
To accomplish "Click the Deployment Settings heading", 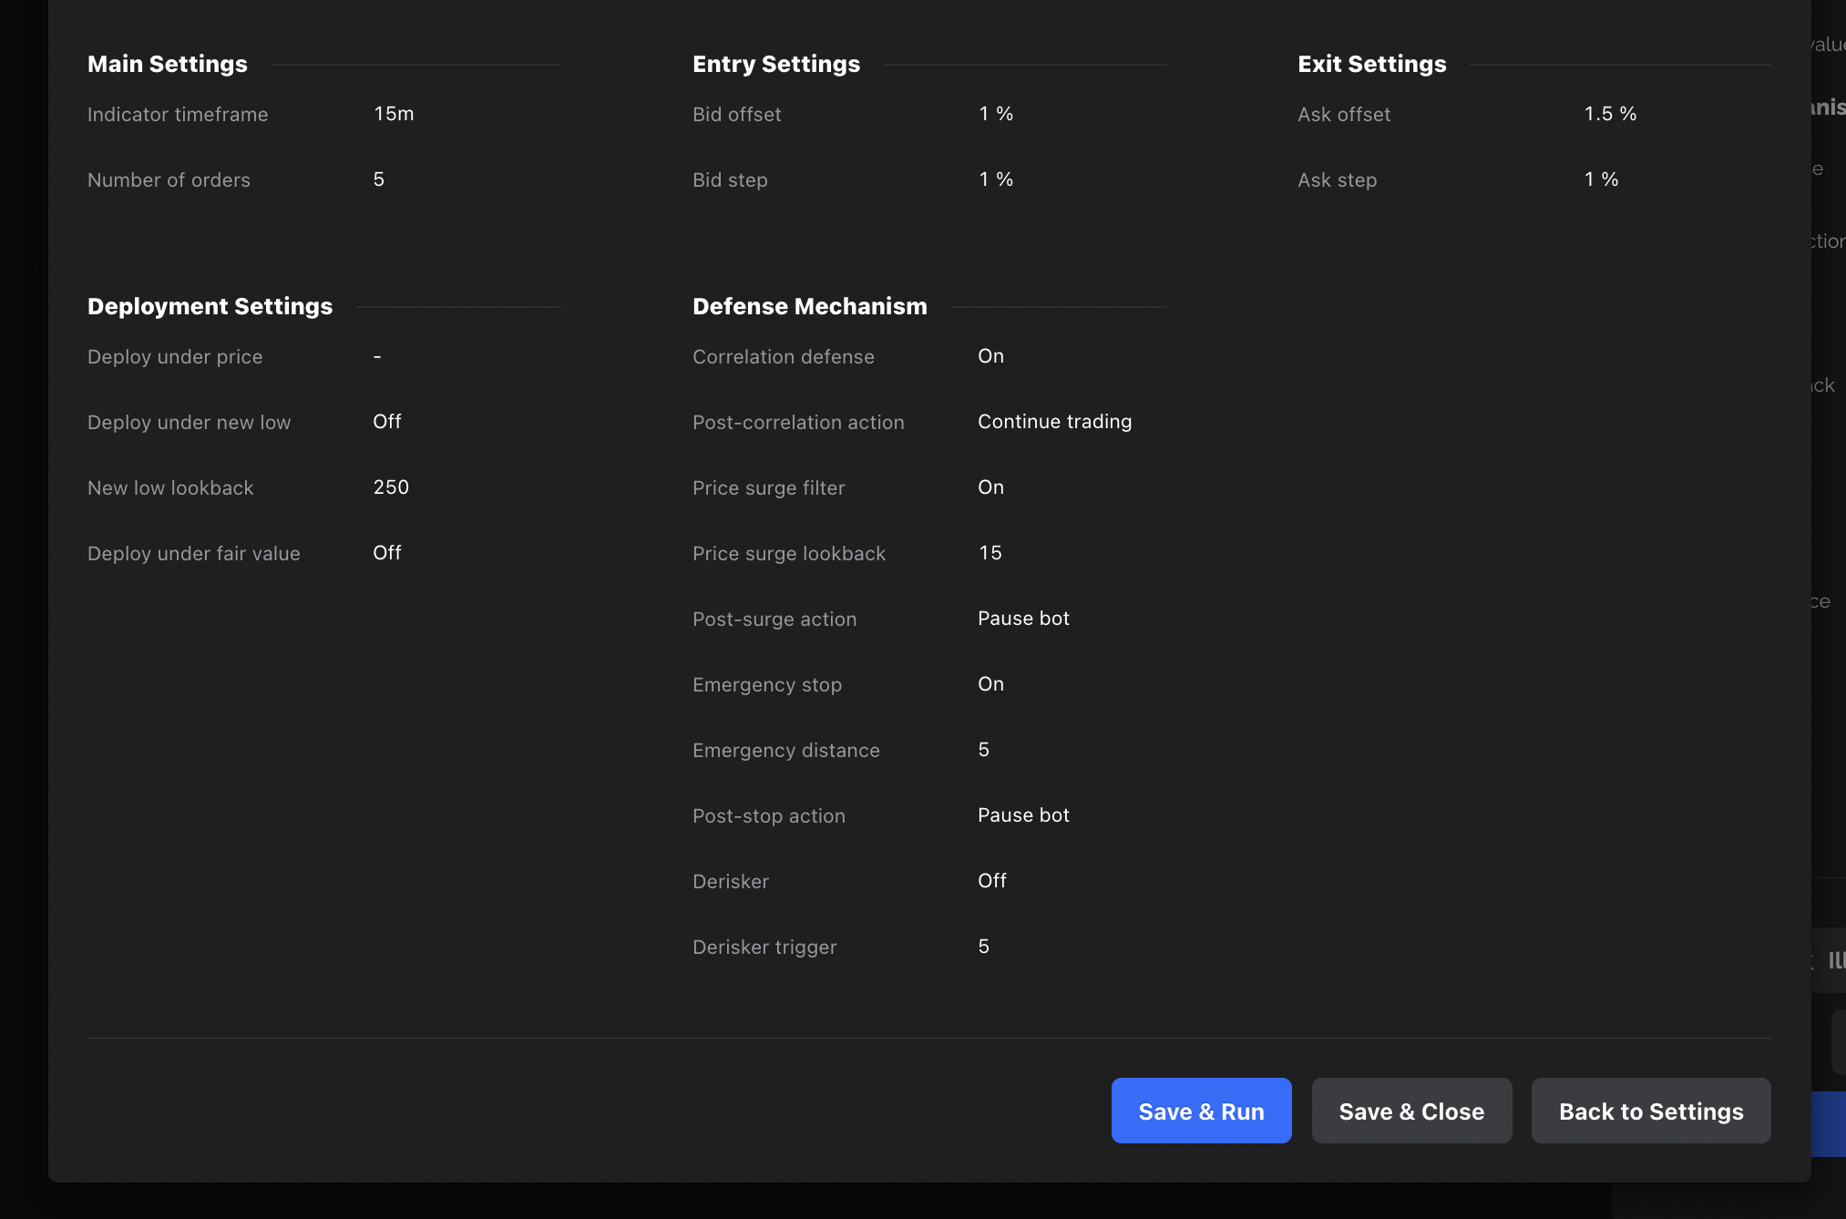I will click(210, 306).
